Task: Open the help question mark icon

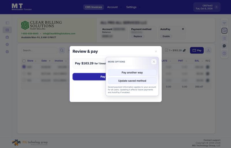Action: (224, 53)
